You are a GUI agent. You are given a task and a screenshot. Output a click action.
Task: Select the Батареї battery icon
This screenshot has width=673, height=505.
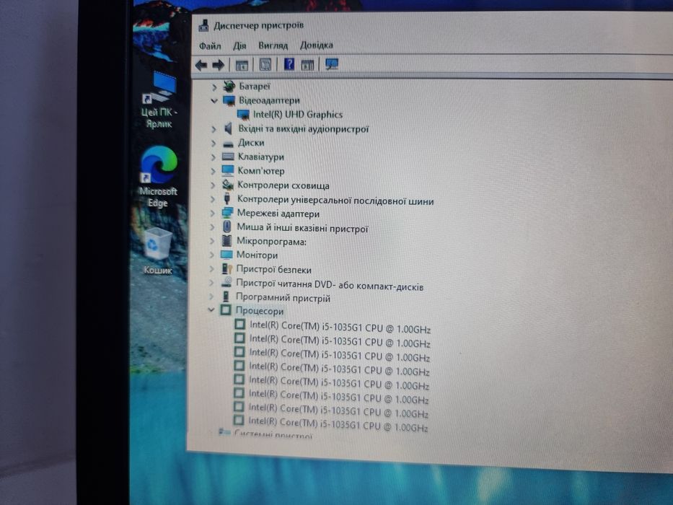[x=229, y=86]
